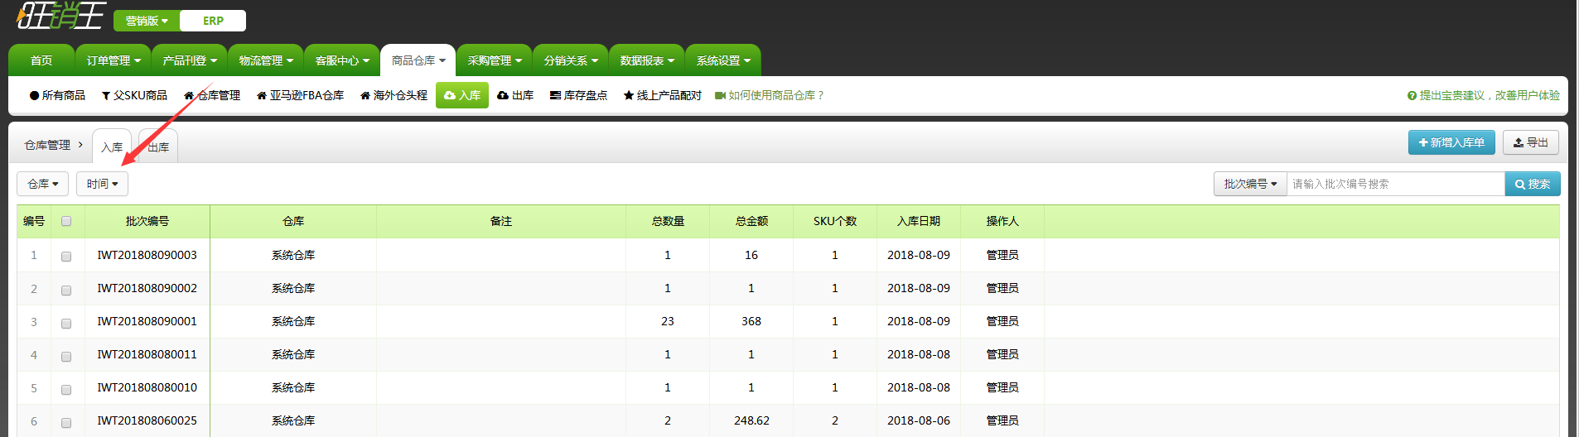Click 总金额 column header

(751, 221)
